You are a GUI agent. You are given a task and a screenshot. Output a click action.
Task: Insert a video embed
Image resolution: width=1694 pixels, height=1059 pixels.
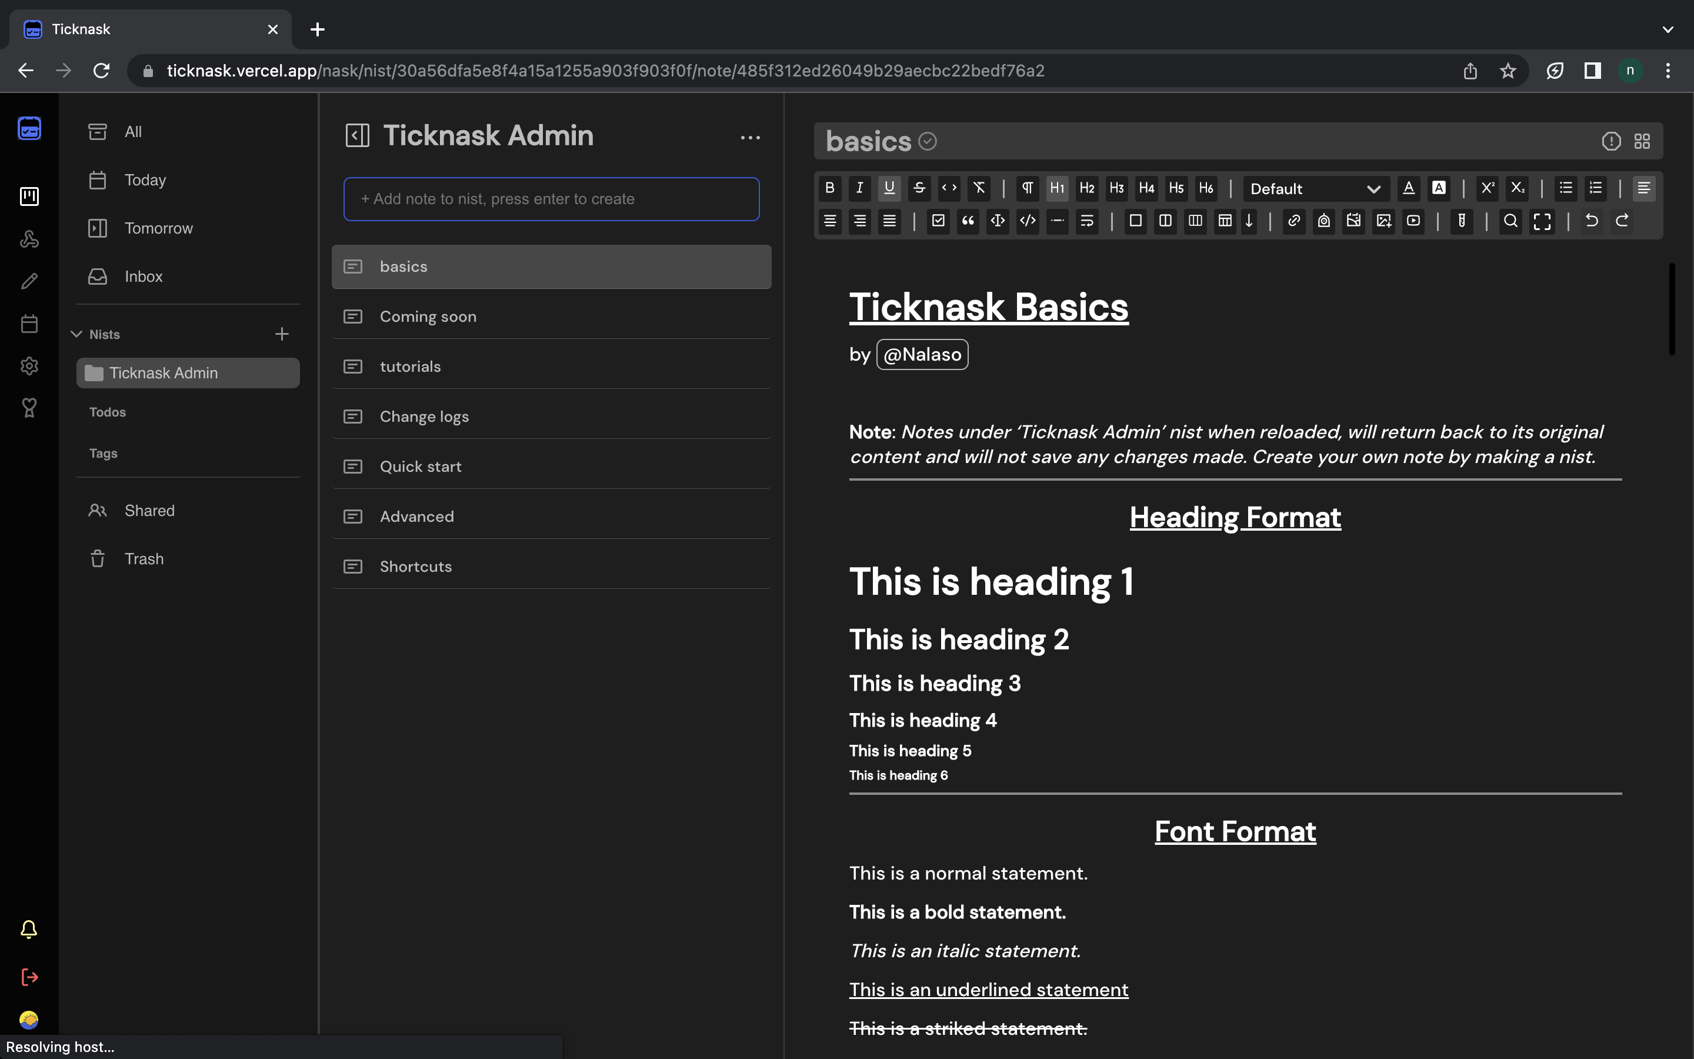[1413, 221]
